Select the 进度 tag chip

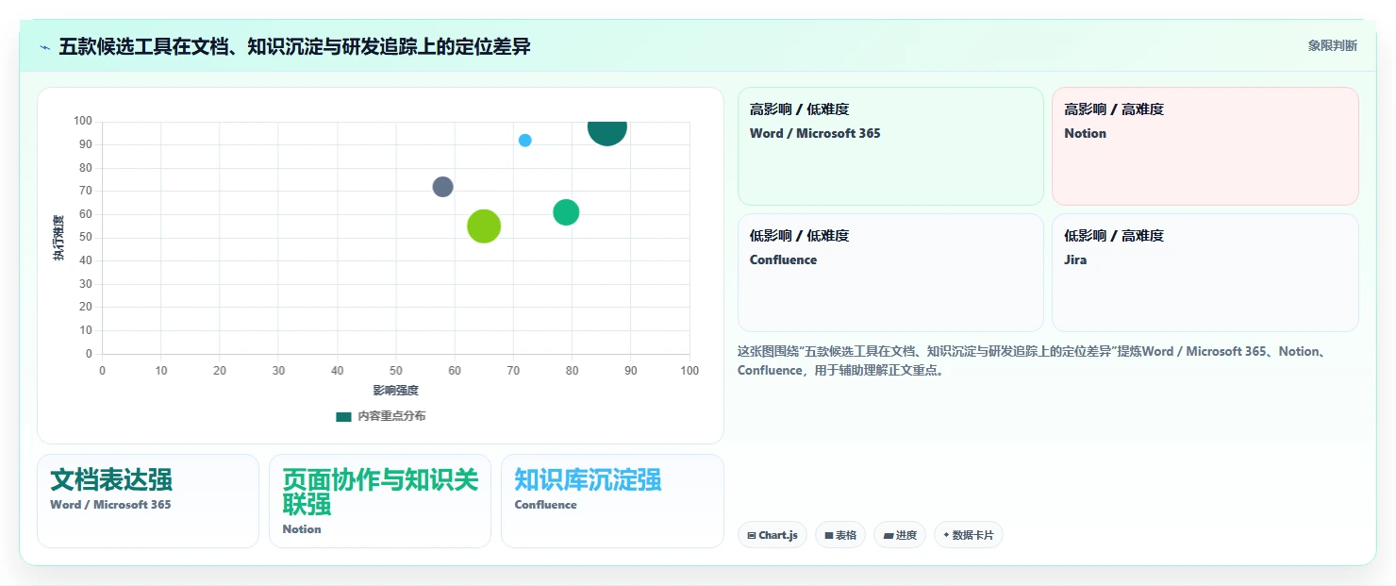pos(900,535)
